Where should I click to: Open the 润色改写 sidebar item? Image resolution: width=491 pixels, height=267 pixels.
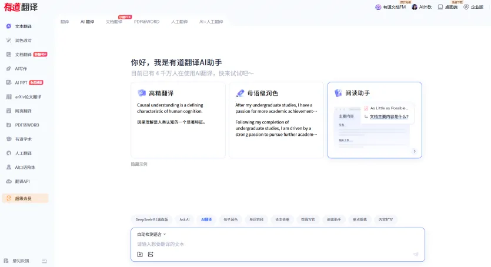pyautogui.click(x=24, y=41)
